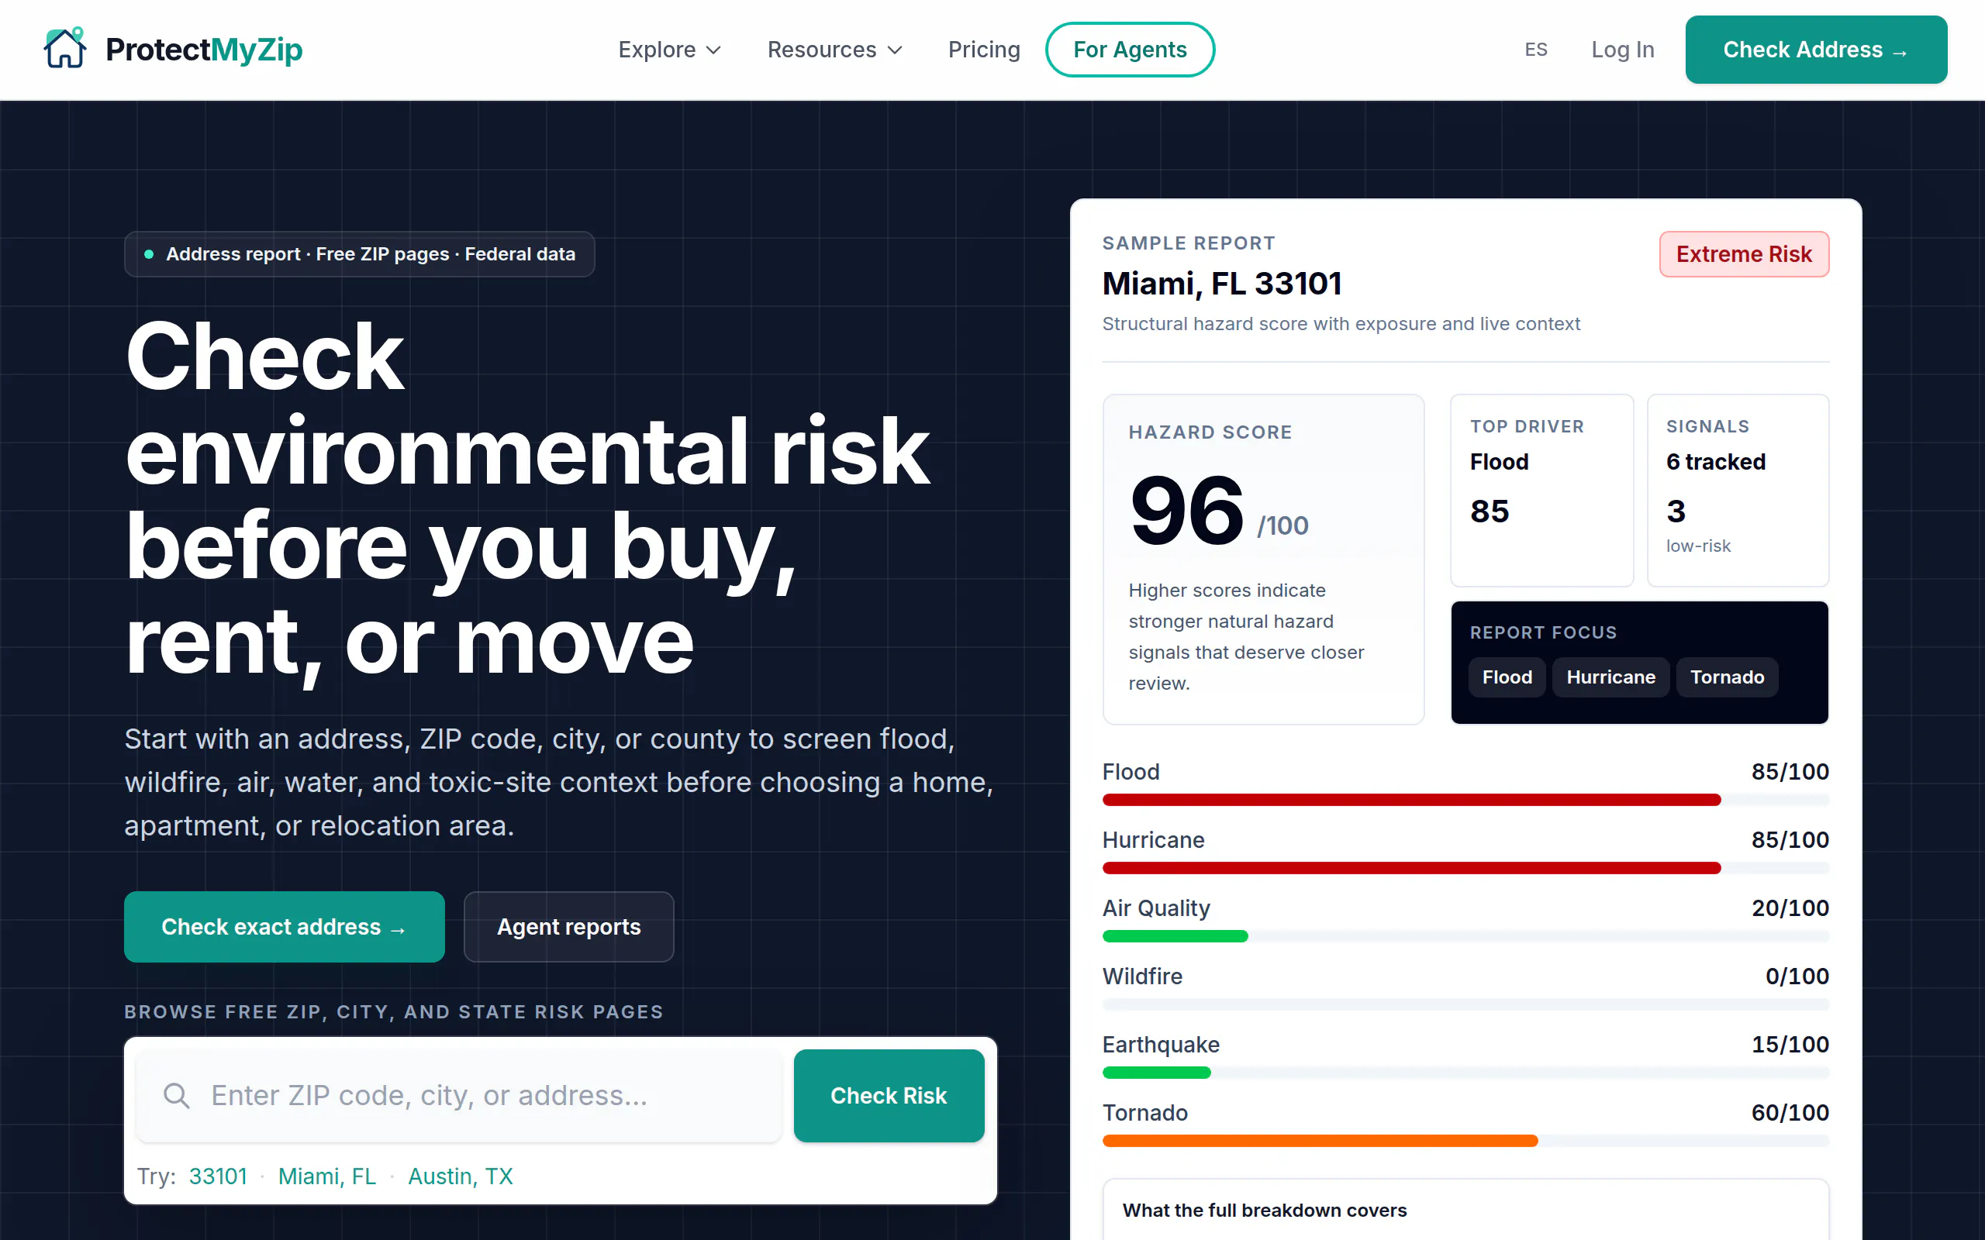This screenshot has height=1240, width=1985.
Task: Select the Flood report focus chip
Action: tap(1507, 677)
